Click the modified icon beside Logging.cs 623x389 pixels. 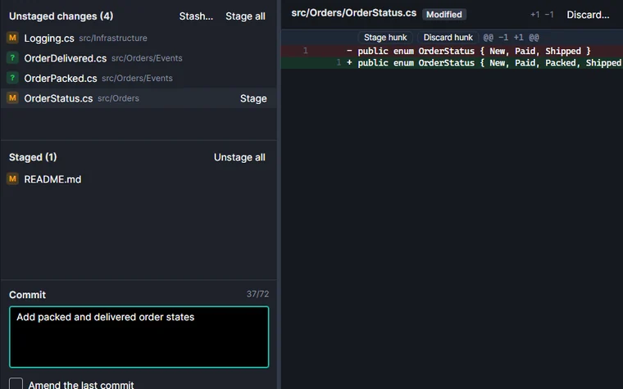[13, 38]
